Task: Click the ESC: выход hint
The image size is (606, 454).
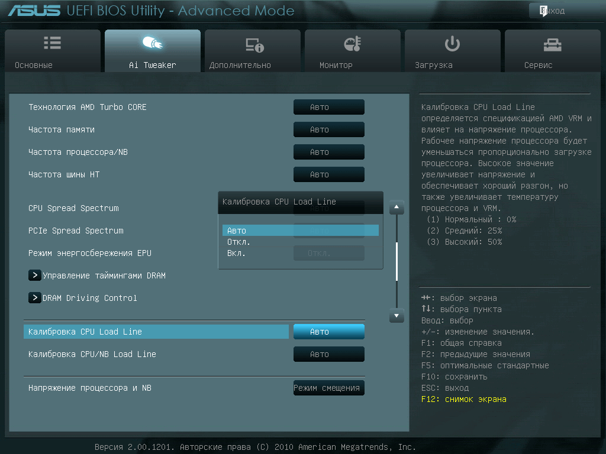Action: (x=445, y=388)
